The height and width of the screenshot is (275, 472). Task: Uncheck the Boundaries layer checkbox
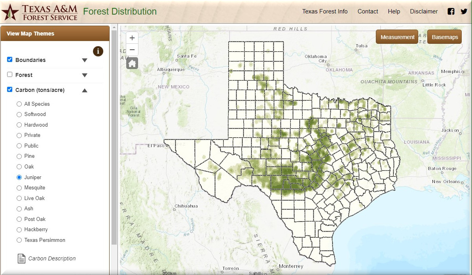pos(10,60)
